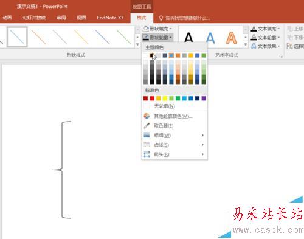Pick light green standard color swatch
The image size is (304, 239).
(x=171, y=99)
